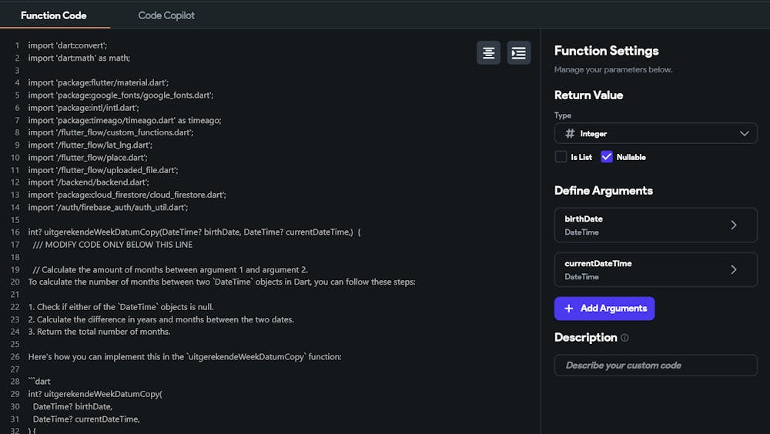Expand the currentDateTime argument chevron

(x=733, y=269)
